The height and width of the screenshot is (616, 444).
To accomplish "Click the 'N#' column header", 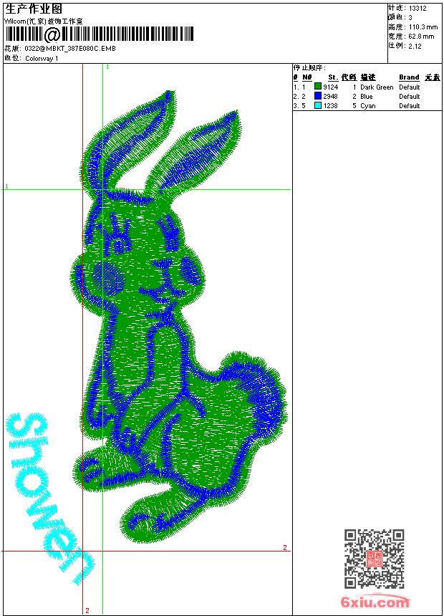I will [x=307, y=77].
